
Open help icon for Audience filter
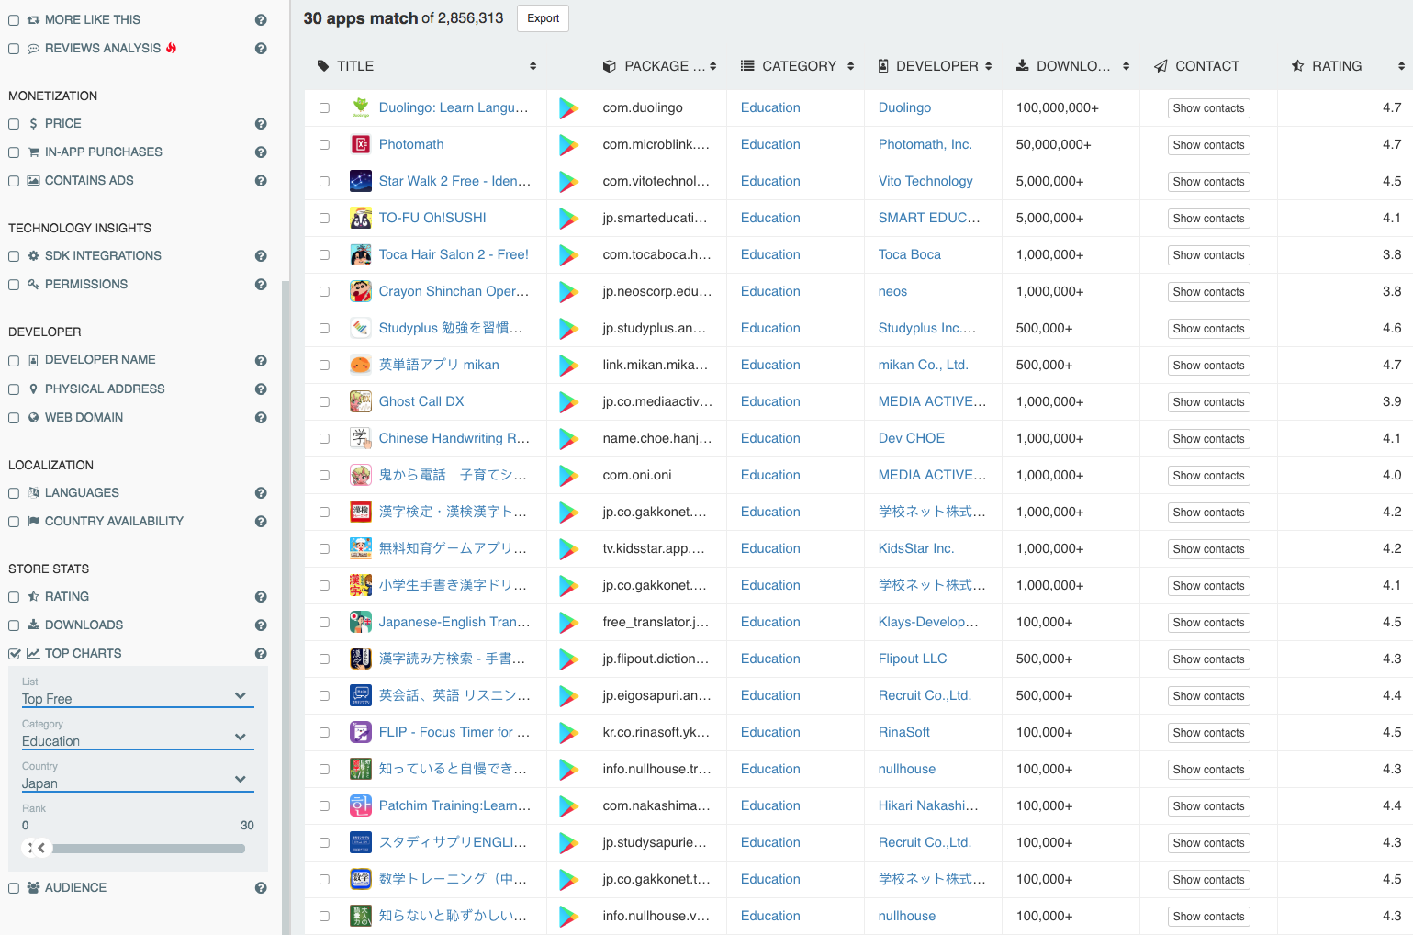[x=261, y=888]
